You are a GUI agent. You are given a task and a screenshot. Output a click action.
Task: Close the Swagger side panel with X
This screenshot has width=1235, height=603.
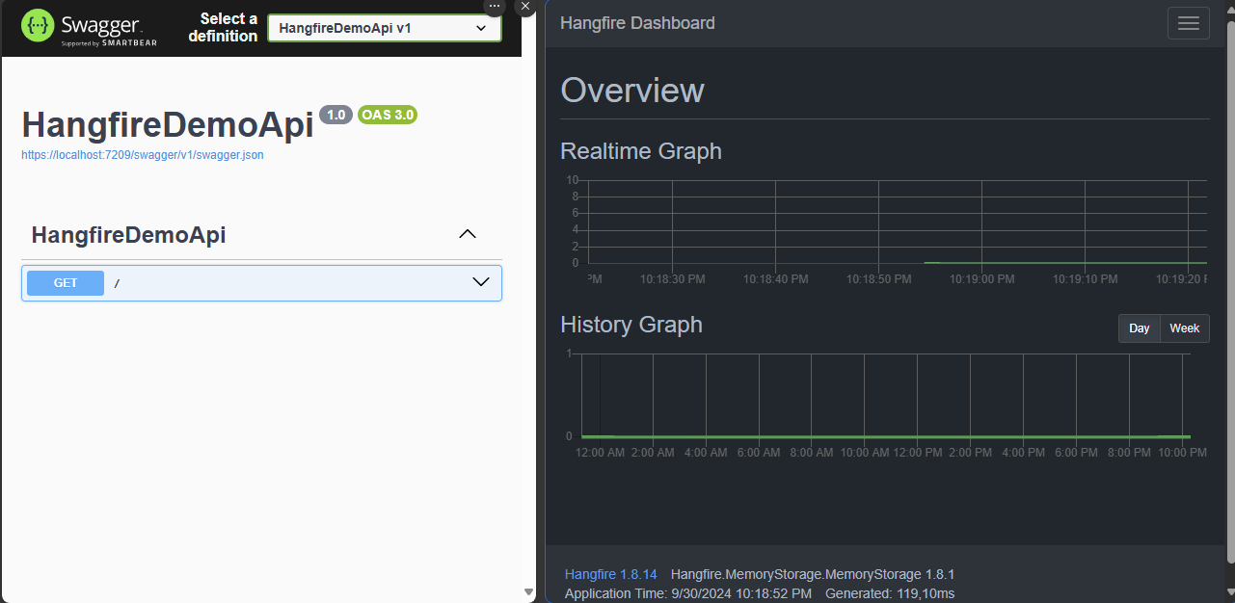524,6
